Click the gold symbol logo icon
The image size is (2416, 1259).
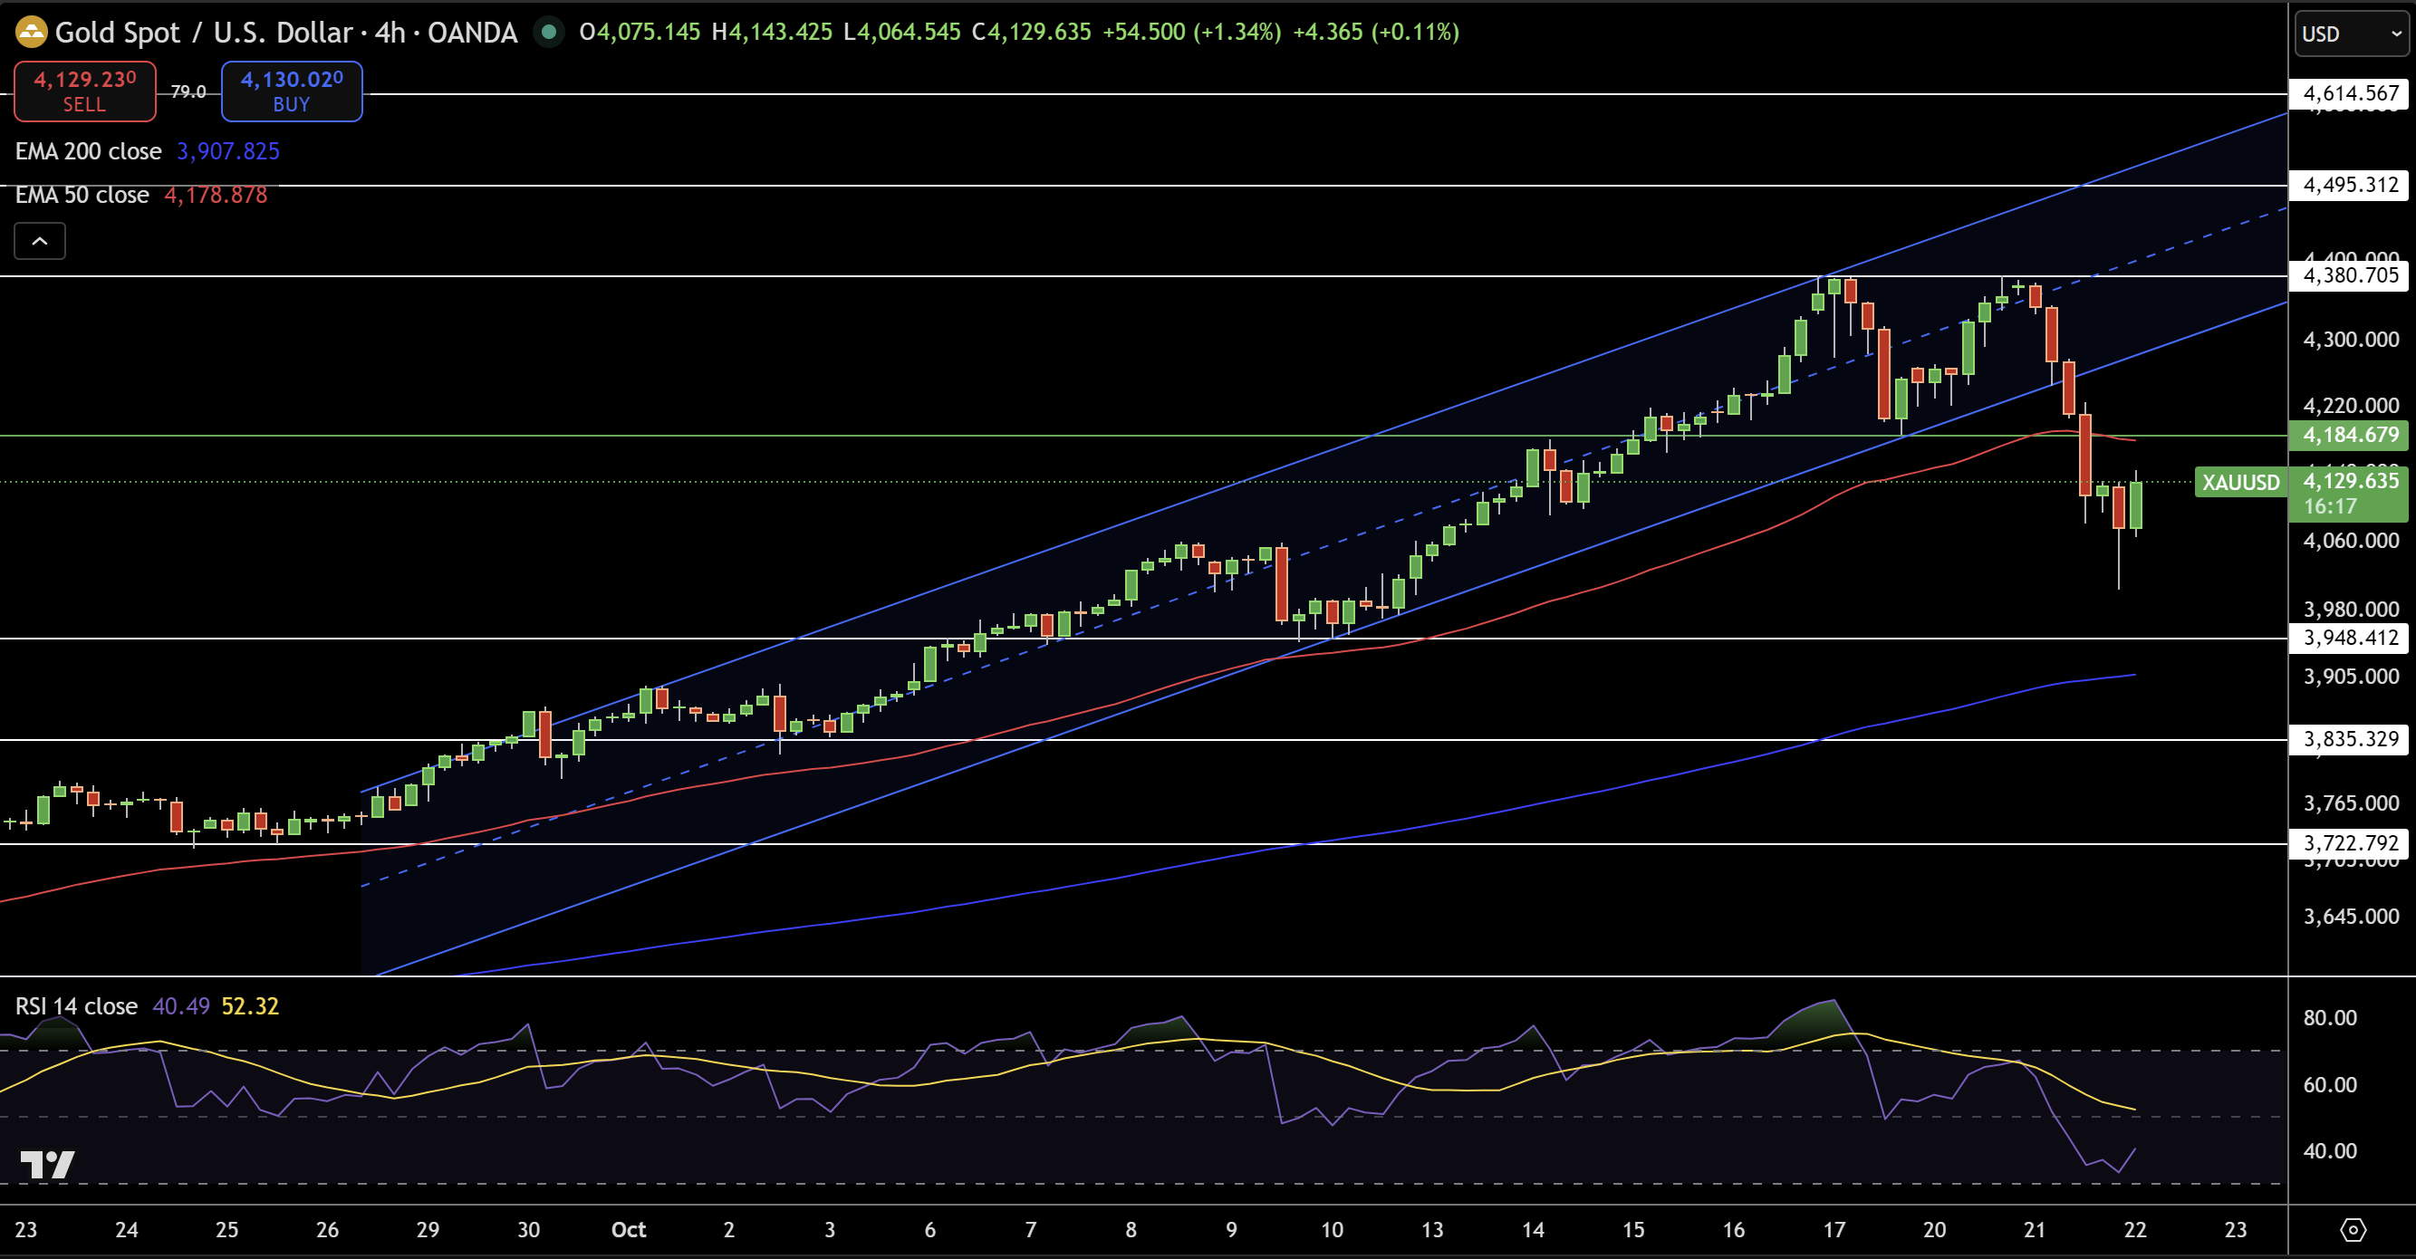30,33
